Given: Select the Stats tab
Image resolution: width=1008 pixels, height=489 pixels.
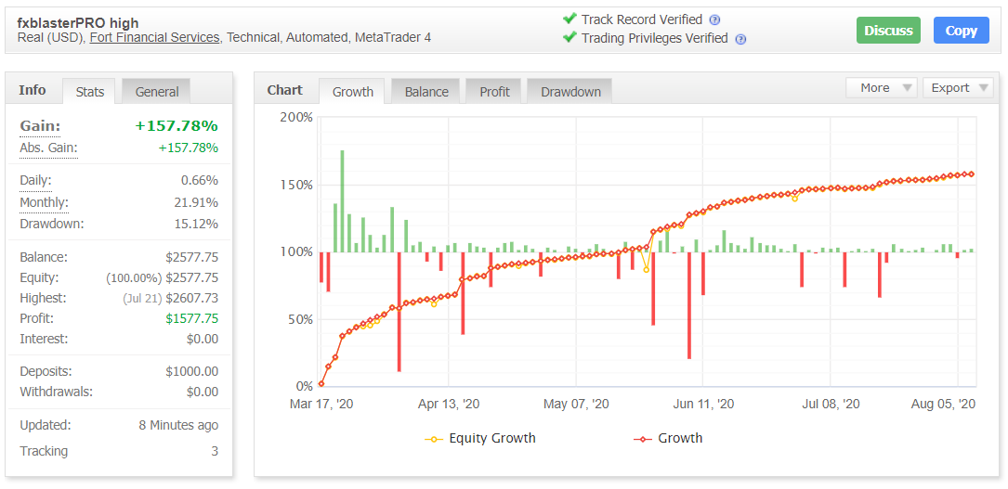Looking at the screenshot, I should pos(89,91).
